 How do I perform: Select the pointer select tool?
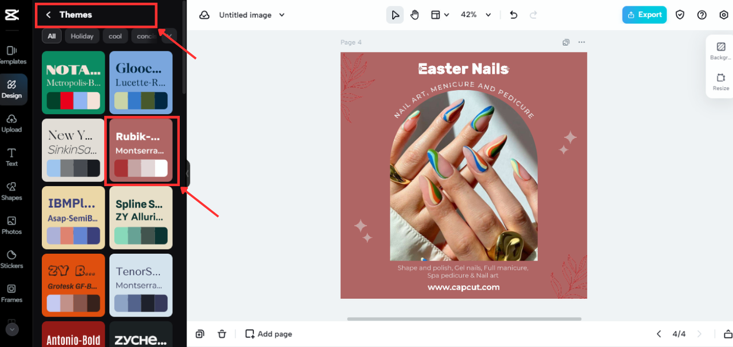pos(395,15)
